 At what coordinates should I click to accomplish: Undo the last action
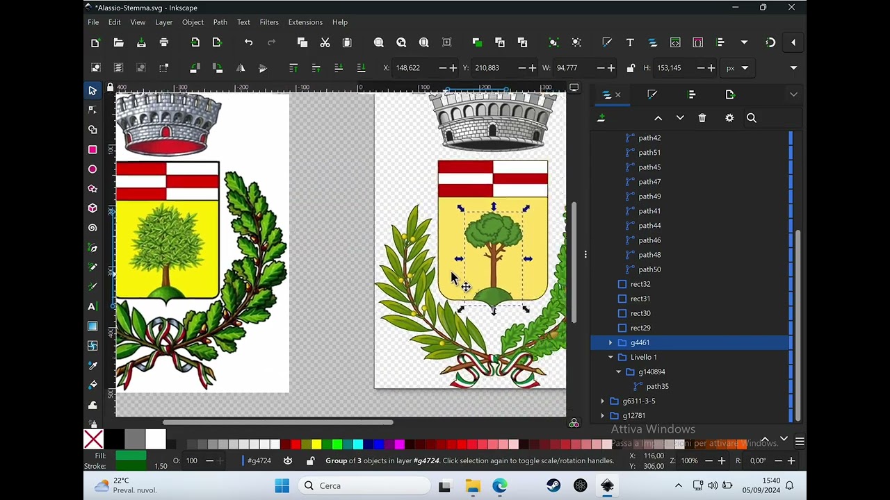coord(248,42)
